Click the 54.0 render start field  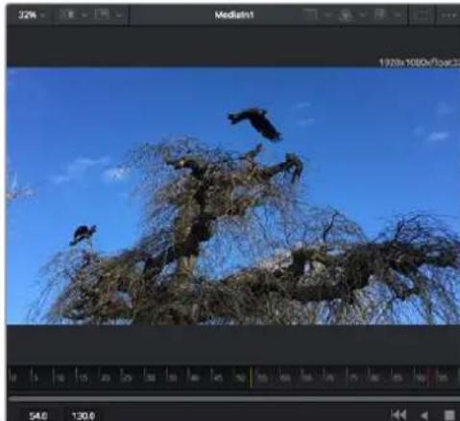pyautogui.click(x=38, y=416)
